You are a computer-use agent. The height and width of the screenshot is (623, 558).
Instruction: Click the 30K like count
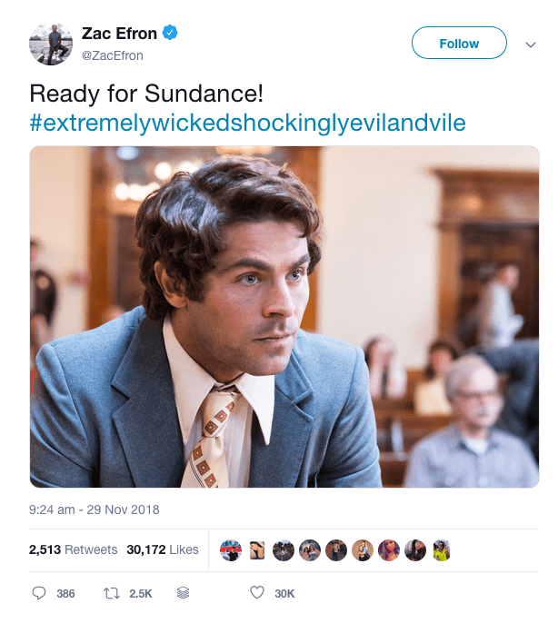pyautogui.click(x=284, y=594)
